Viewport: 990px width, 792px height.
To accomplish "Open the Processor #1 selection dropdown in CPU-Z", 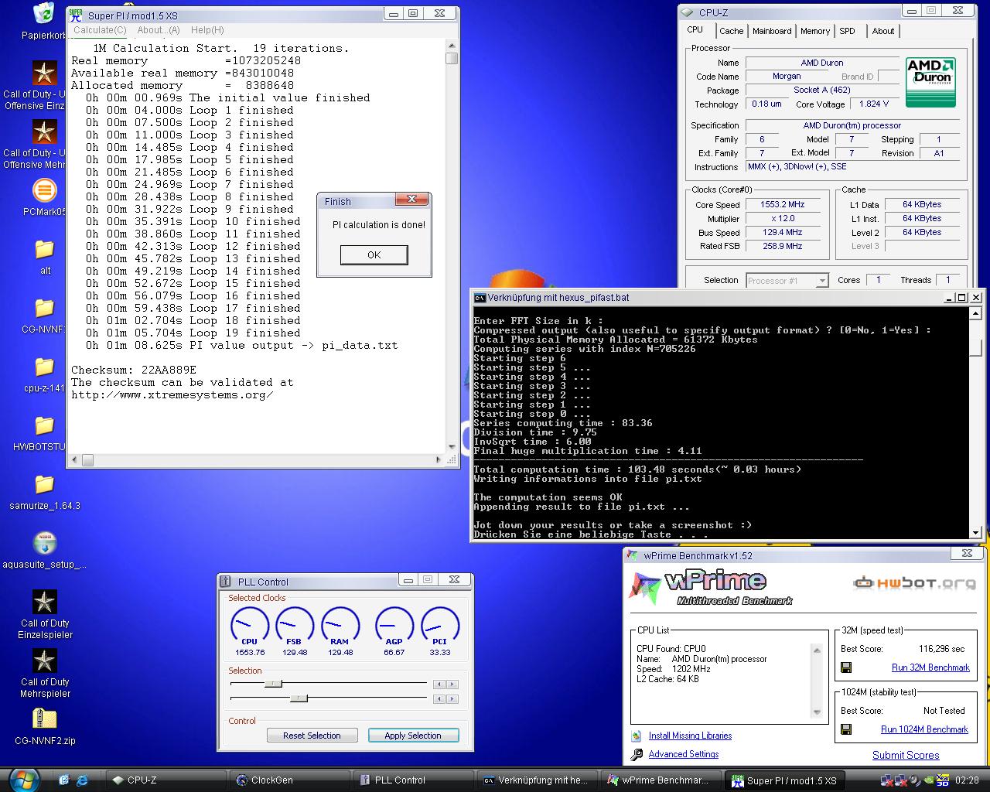I will click(787, 281).
